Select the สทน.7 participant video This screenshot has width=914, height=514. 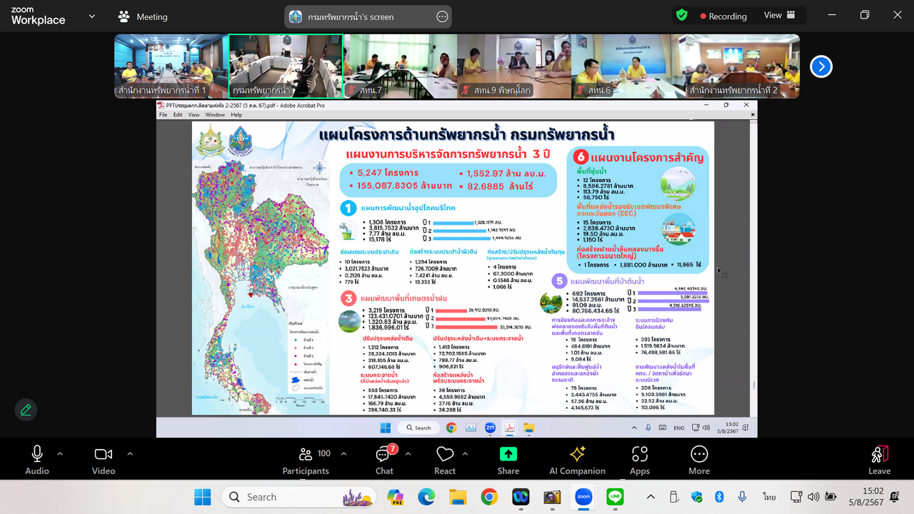(x=400, y=66)
